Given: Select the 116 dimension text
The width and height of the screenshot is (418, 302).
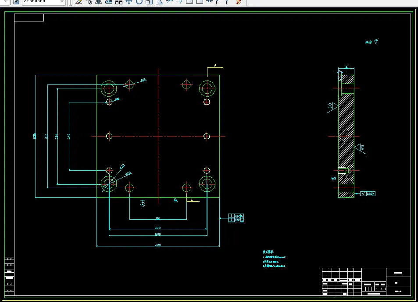Looking at the screenshot, I should [x=158, y=218].
